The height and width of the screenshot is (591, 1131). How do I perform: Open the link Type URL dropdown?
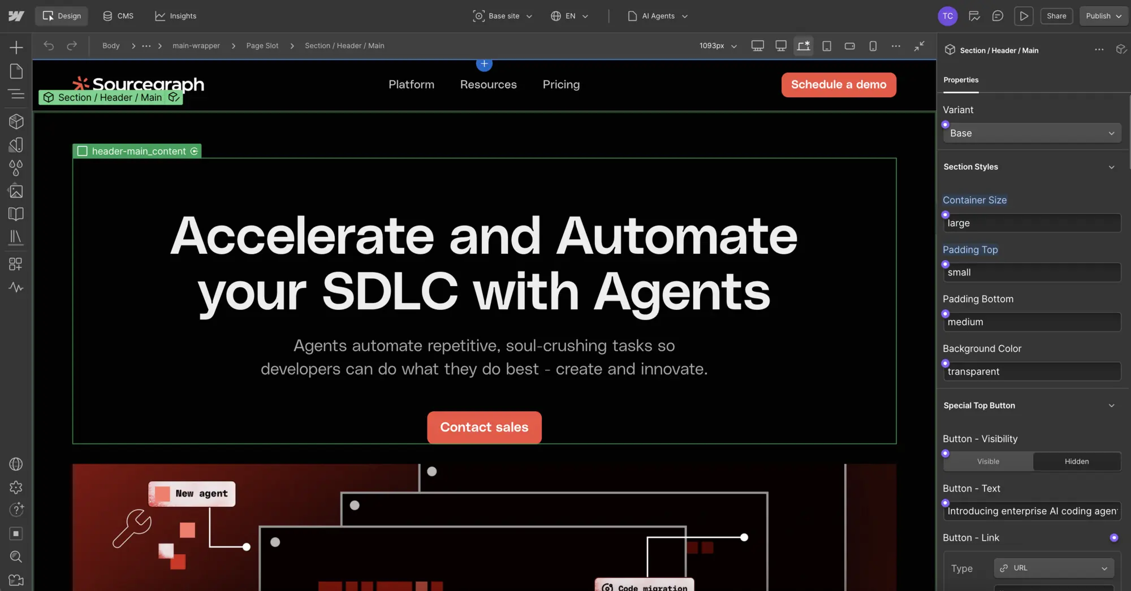coord(1054,568)
